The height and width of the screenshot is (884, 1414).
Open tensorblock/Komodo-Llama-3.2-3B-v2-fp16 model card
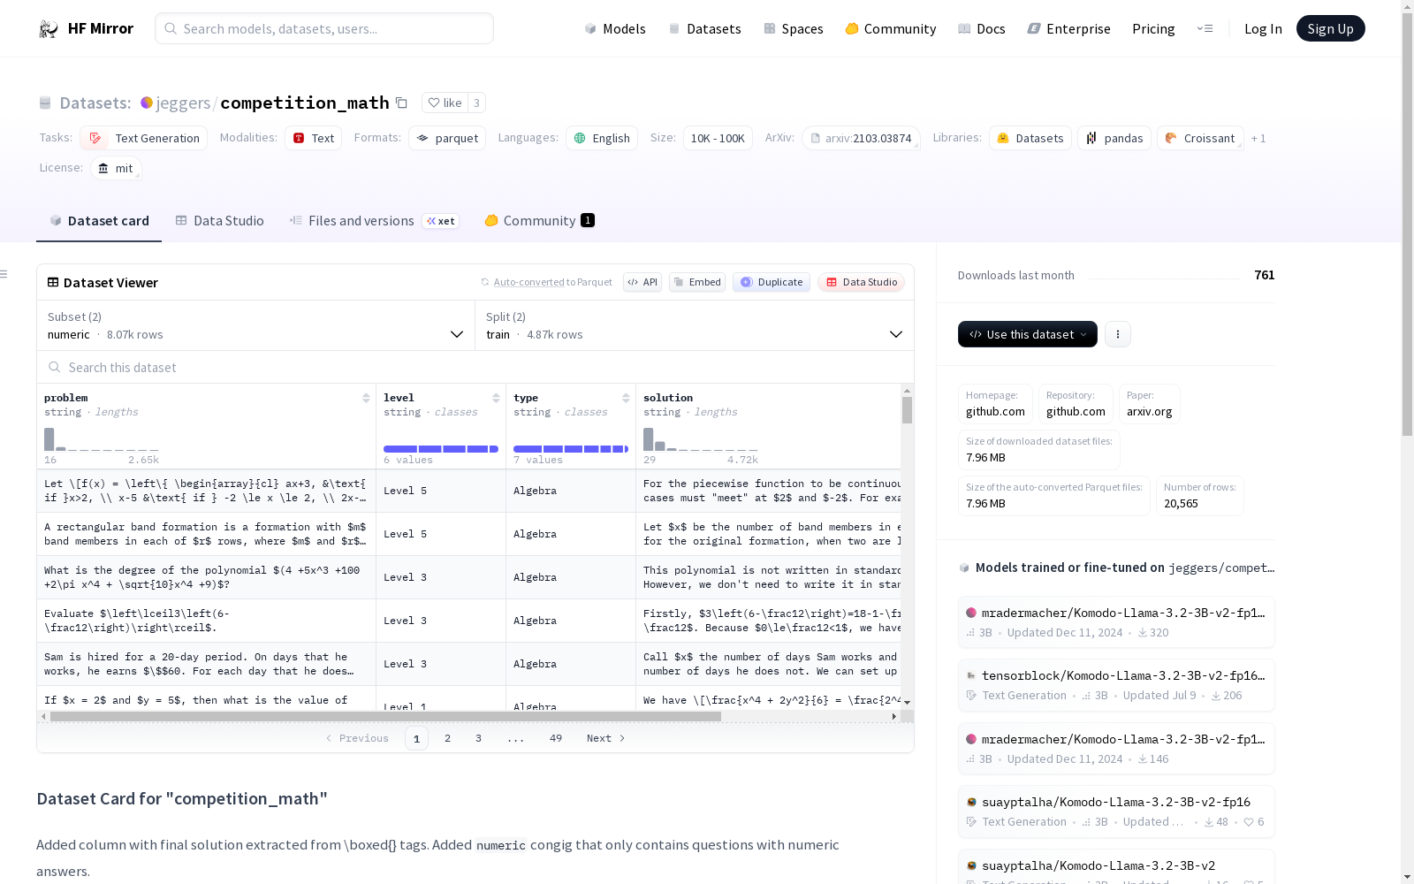[1116, 685]
